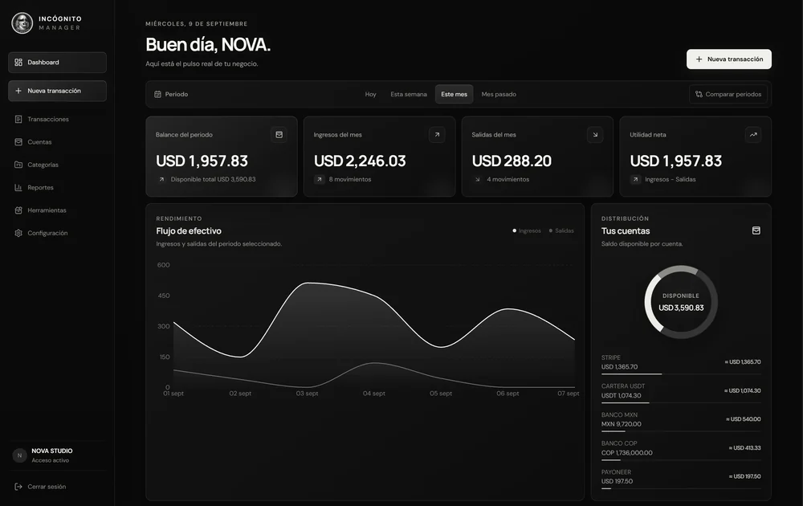Image resolution: width=803 pixels, height=506 pixels.
Task: Click the calendar icon next to Periodo
Action: 157,94
